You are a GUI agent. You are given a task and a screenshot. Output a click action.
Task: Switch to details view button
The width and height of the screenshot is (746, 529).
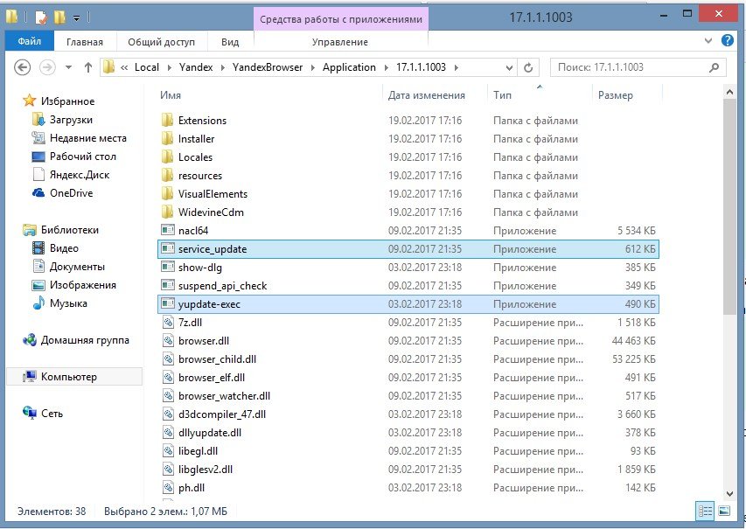[x=705, y=512]
